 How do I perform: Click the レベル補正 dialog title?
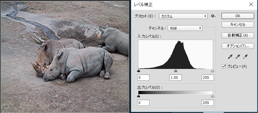(x=143, y=5)
